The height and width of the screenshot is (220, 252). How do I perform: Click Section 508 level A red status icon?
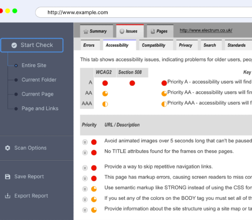pos(132,83)
